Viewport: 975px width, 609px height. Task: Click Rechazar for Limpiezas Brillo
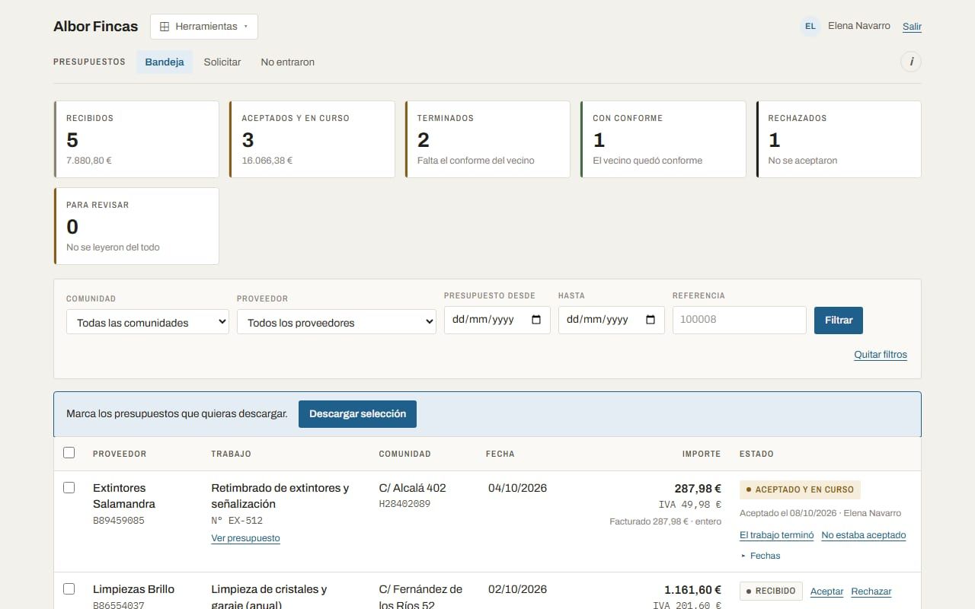click(x=871, y=591)
